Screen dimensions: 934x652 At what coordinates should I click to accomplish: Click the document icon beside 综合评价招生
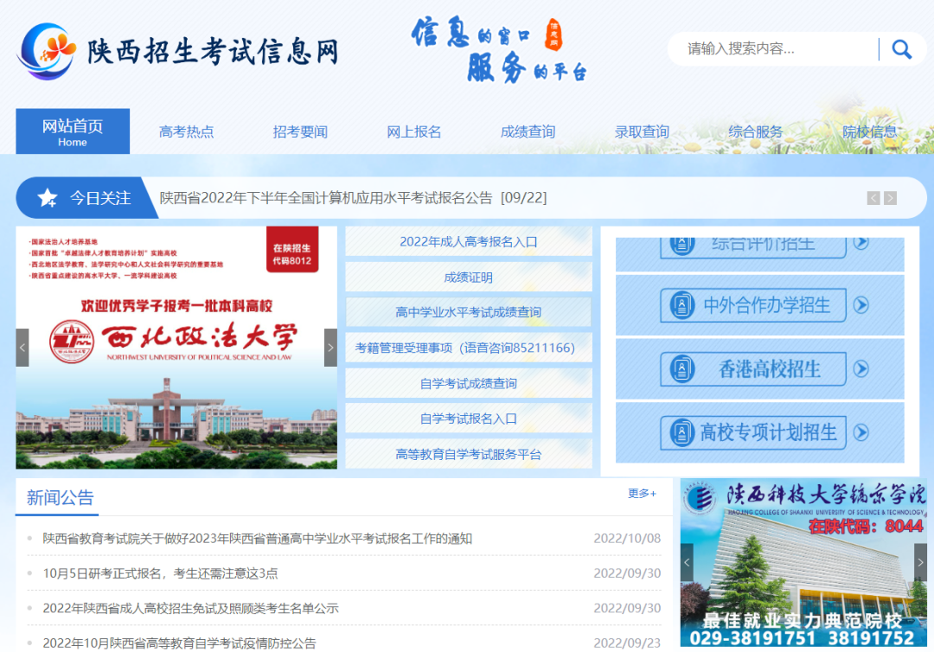(x=680, y=243)
